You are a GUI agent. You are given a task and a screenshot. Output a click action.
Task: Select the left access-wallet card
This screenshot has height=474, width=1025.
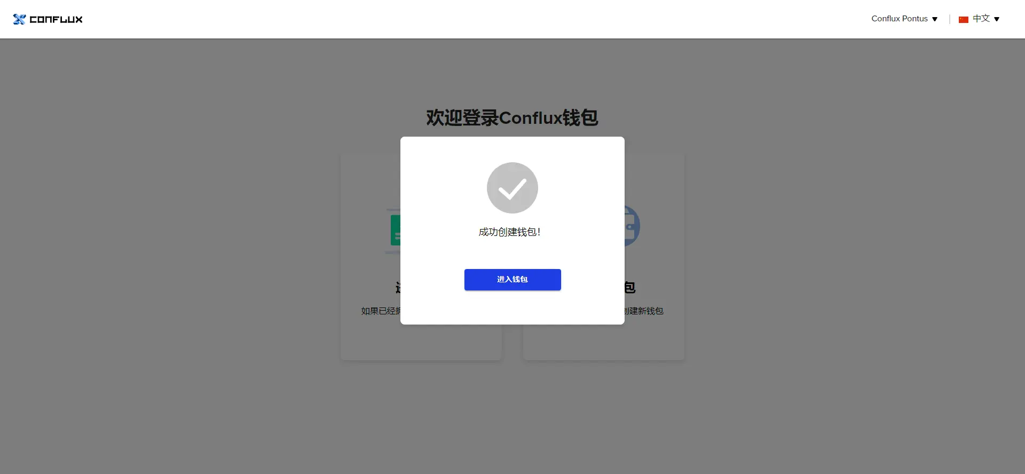point(370,257)
